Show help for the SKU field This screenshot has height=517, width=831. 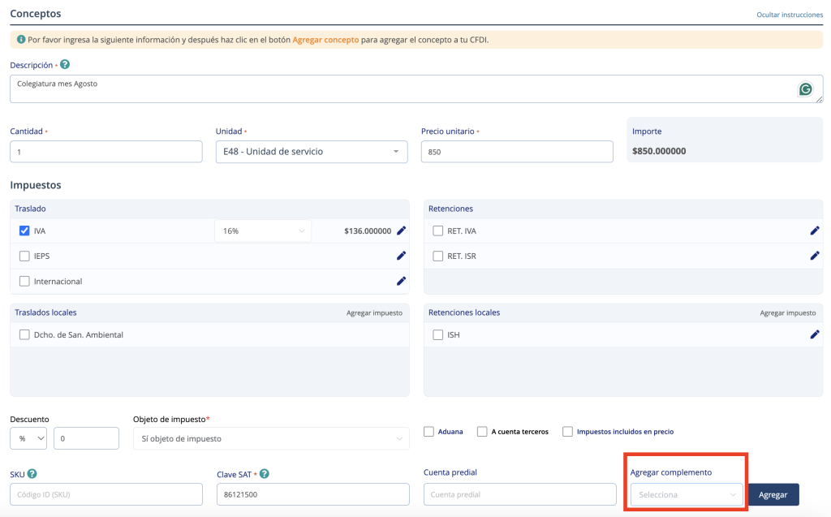click(32, 474)
